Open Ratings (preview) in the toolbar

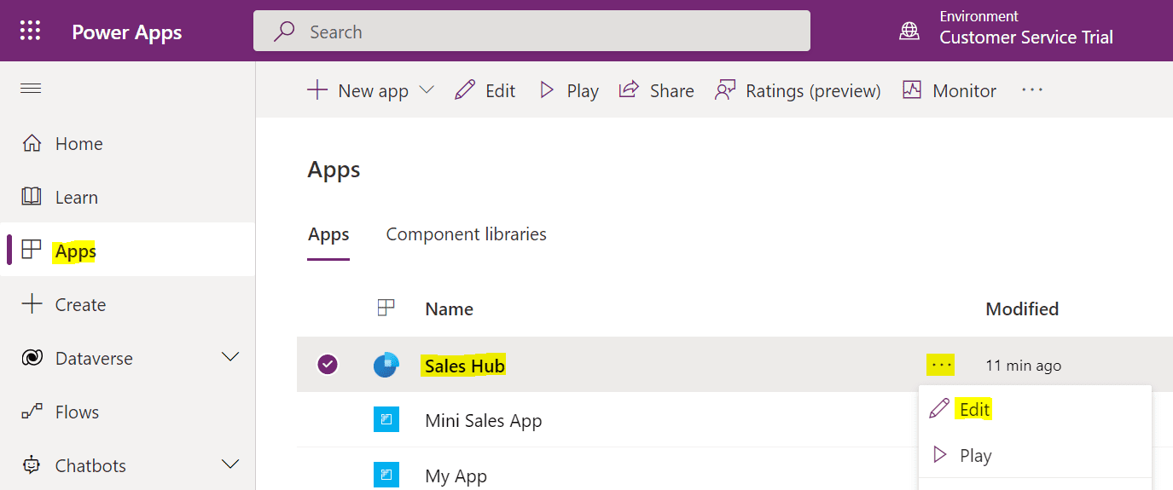click(x=798, y=90)
